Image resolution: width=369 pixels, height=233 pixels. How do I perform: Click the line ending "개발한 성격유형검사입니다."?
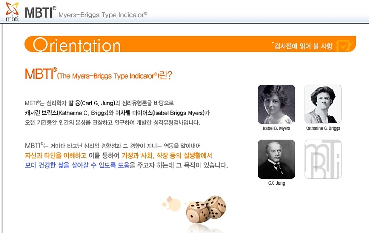112,123
